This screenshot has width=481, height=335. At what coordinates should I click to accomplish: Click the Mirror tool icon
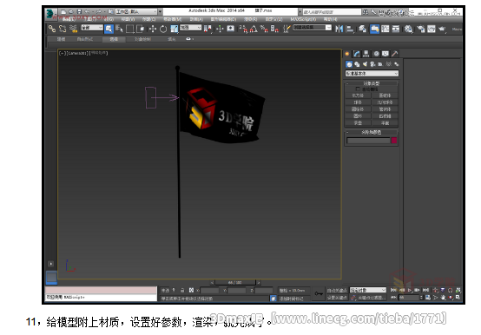339,30
